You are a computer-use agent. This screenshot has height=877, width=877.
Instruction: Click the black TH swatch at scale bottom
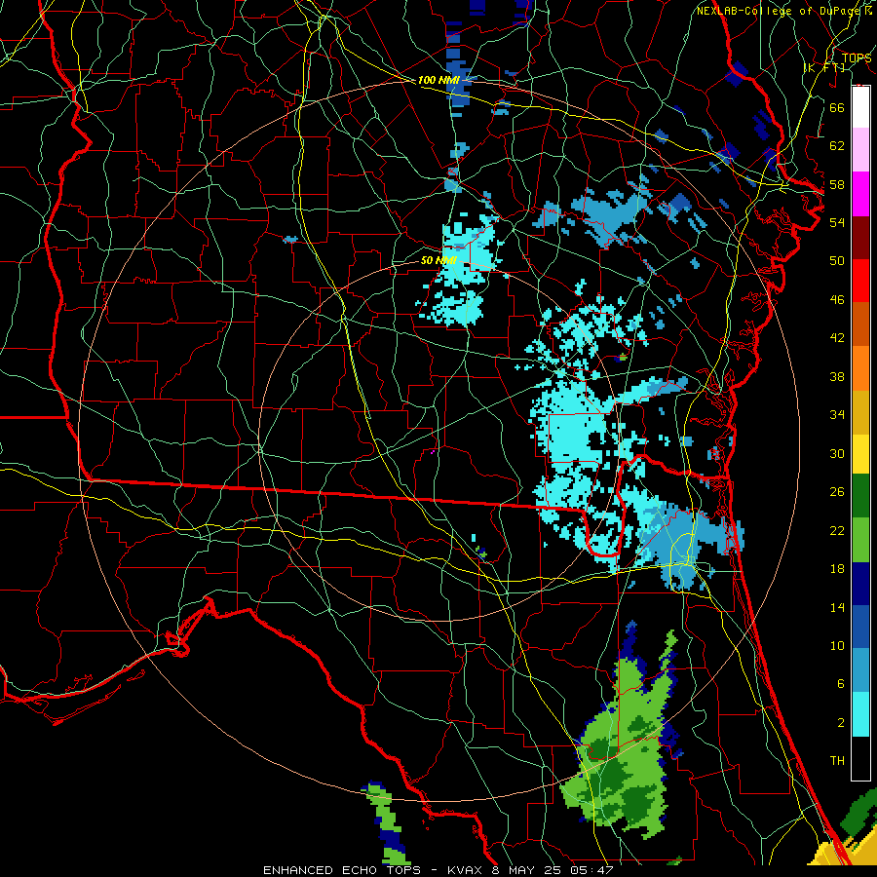[860, 758]
